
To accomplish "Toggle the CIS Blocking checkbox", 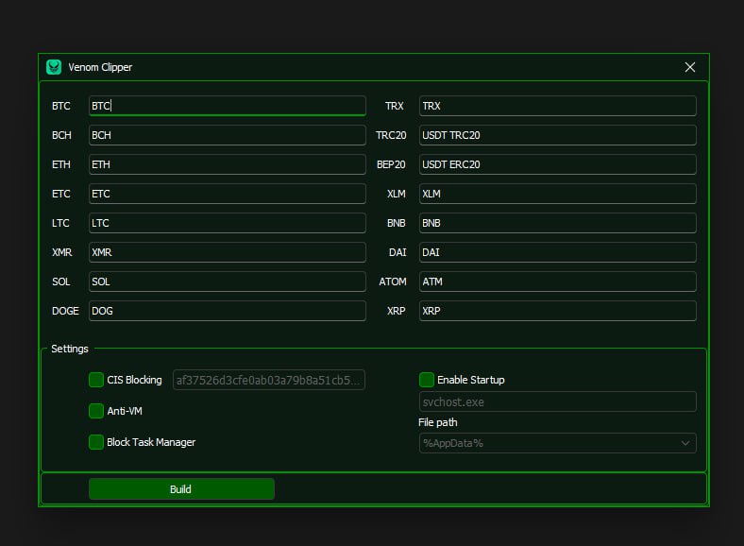I will tap(96, 380).
